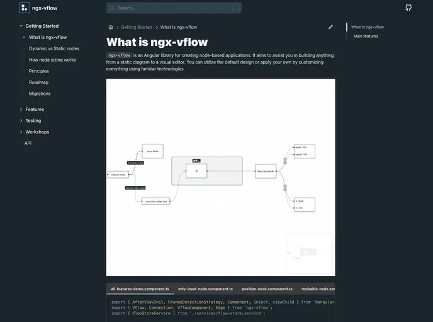Screen dimensions: 433x322
Task: Open the Principles page
Action: tap(39, 71)
